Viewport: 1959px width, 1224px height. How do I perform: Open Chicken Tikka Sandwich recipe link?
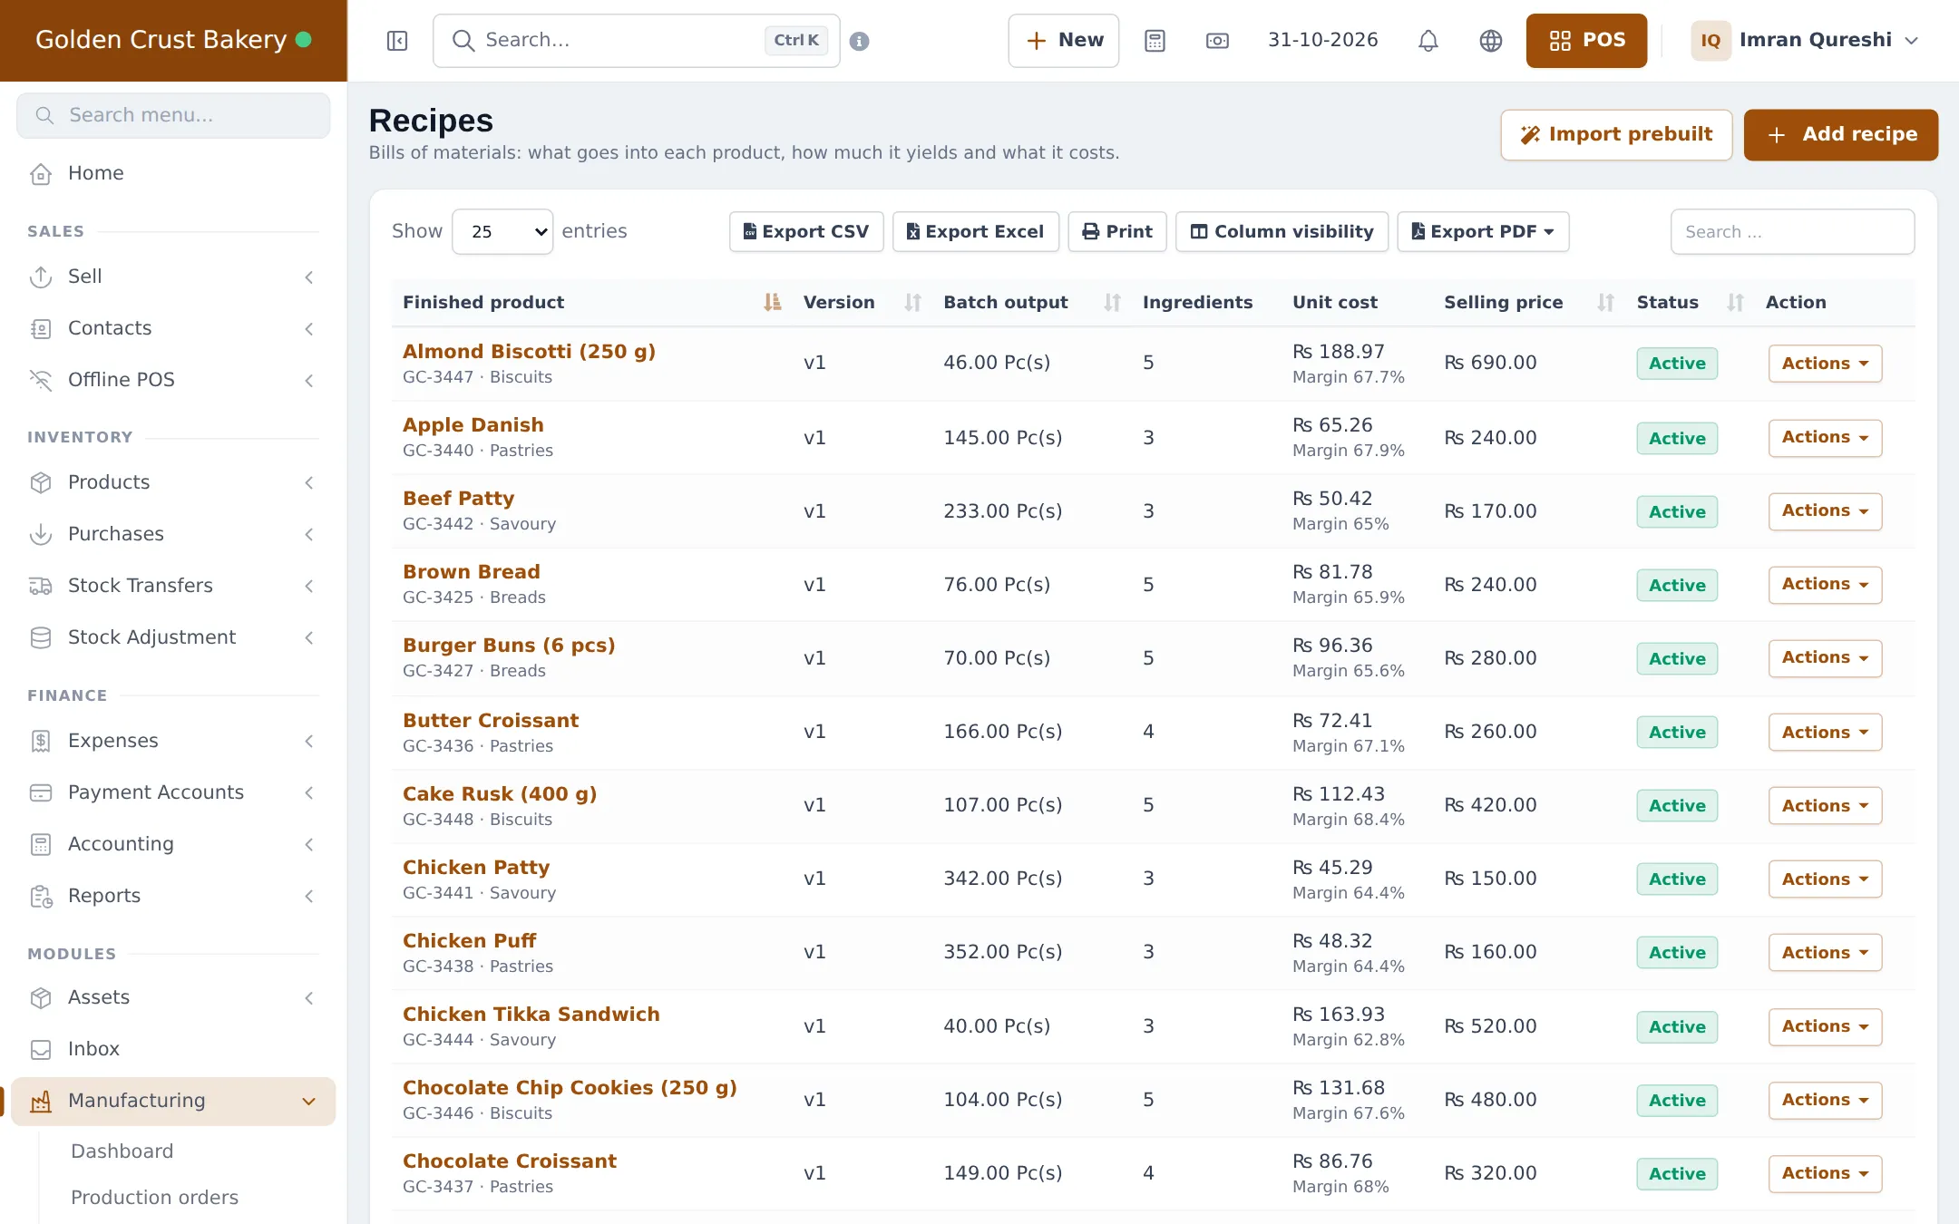(531, 1014)
